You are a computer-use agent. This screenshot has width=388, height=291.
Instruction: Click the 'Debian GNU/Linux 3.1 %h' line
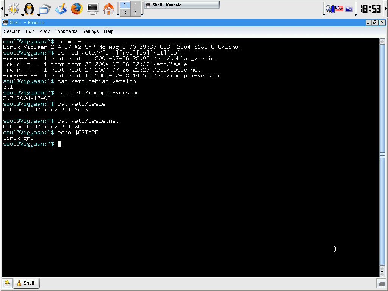(42, 127)
